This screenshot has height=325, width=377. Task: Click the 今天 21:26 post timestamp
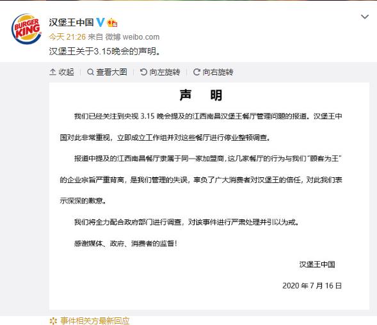[67, 36]
